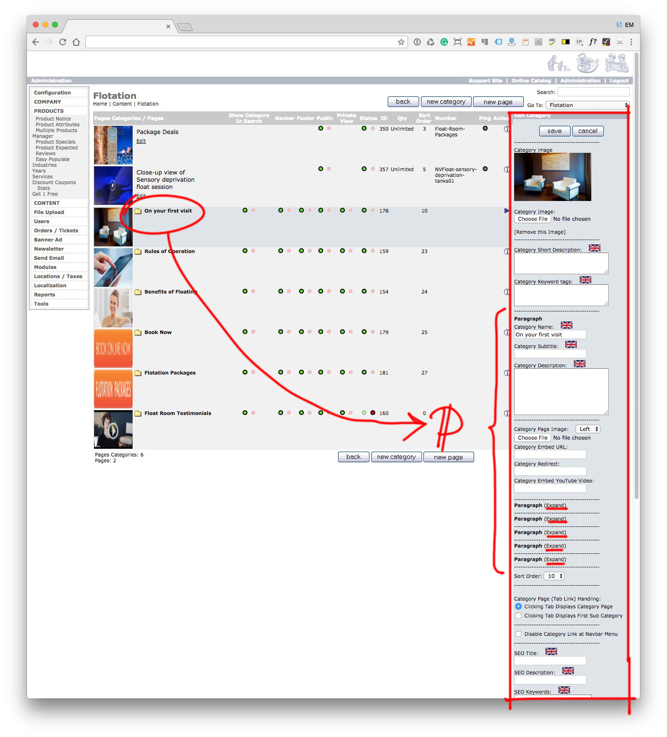Viewport: 667px width, 737px height.
Task: Open the Orders / Tickets sidebar menu
Action: click(x=56, y=230)
